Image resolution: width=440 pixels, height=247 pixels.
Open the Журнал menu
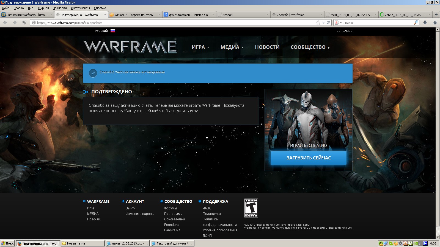point(43,8)
